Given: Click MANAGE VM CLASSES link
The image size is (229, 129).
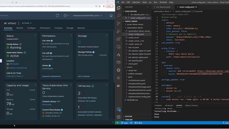Looking at the screenshot, I should pyautogui.click(x=87, y=101).
